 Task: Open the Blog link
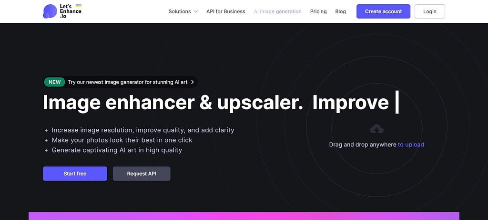340,11
